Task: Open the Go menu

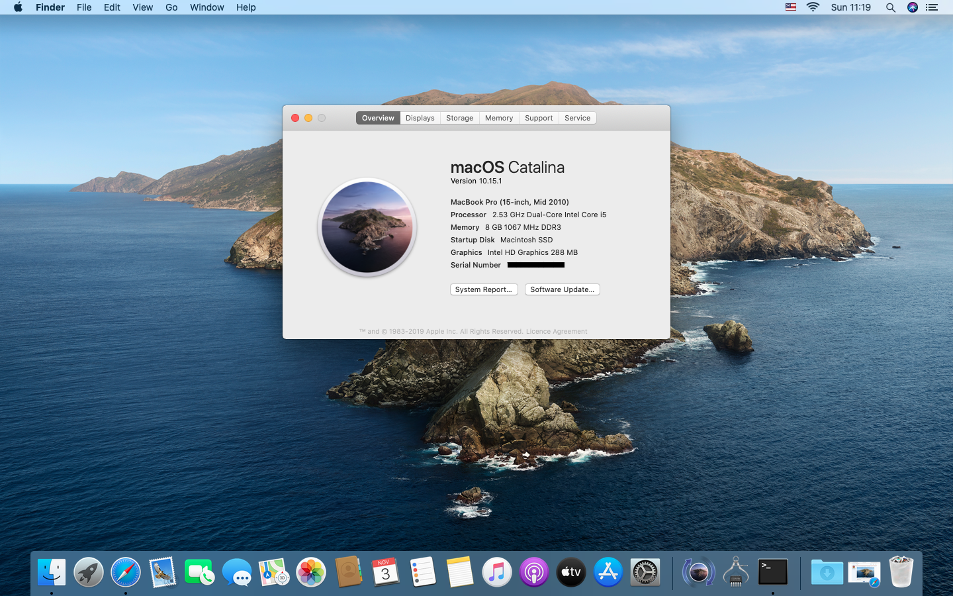Action: (x=171, y=7)
